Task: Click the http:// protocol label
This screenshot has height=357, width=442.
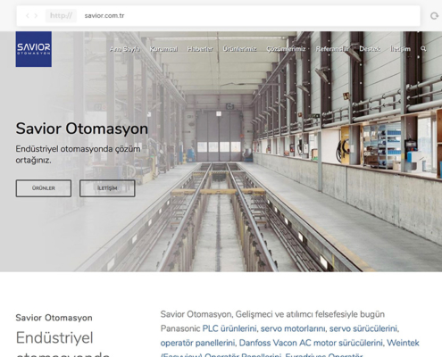Action: pyautogui.click(x=61, y=16)
